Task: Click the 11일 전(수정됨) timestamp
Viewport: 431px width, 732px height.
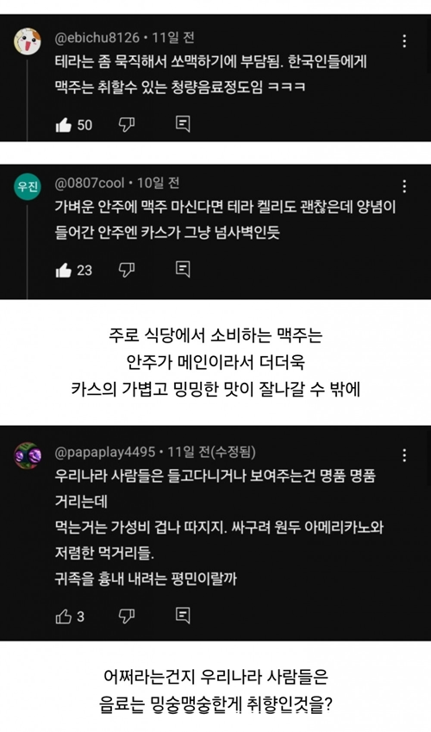Action: tap(212, 452)
